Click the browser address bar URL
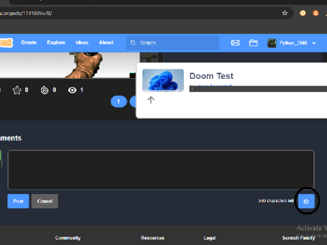This screenshot has height=245, width=327. (x=26, y=13)
